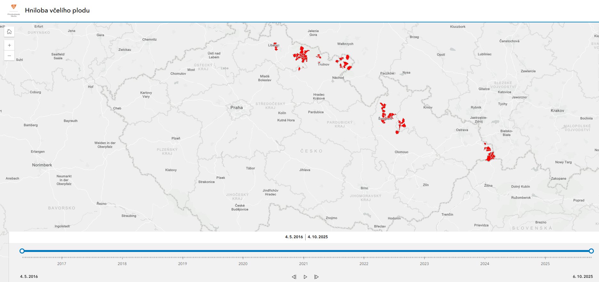Click the Hniloba včelího plodu title
Screen dimensions: 599x282
[x=57, y=10]
